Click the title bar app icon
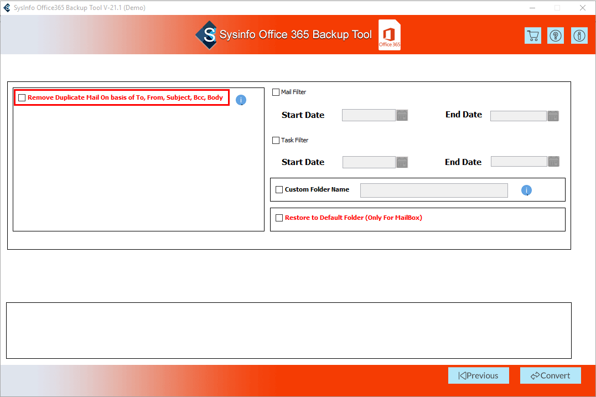Viewport: 596px width, 397px height. point(7,8)
